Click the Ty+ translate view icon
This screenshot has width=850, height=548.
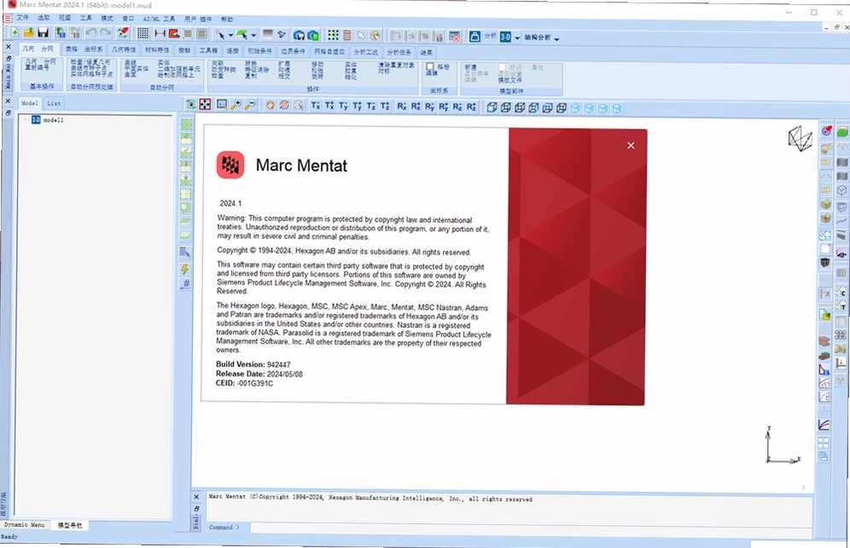click(x=358, y=106)
